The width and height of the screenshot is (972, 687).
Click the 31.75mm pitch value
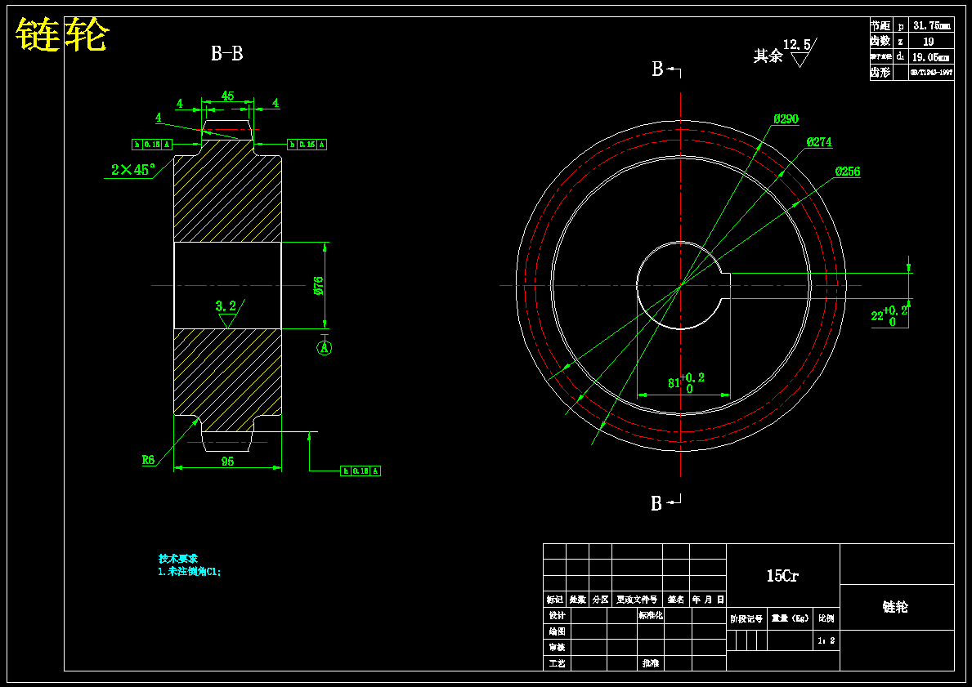(931, 25)
